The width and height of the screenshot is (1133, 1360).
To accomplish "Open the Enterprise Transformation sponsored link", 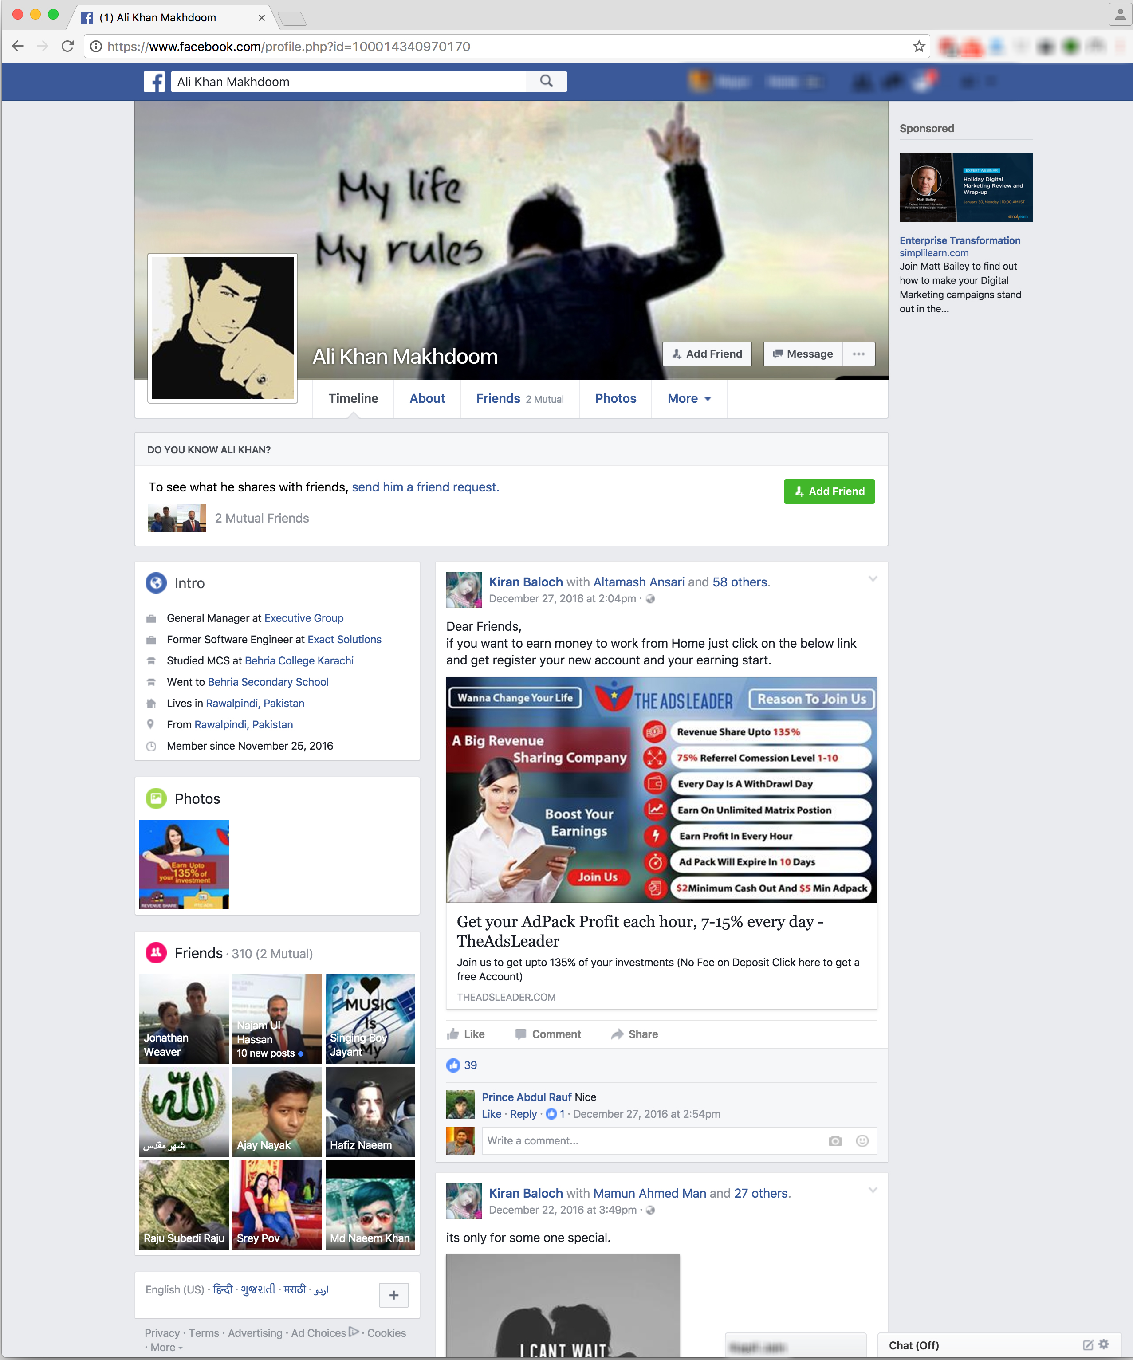I will click(x=960, y=241).
